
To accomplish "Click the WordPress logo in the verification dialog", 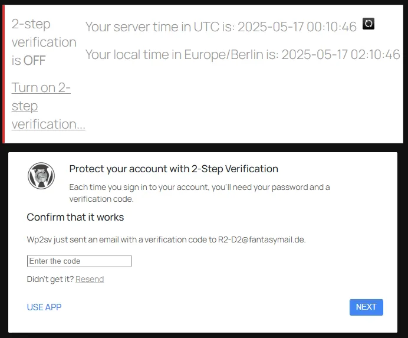I will (x=41, y=175).
